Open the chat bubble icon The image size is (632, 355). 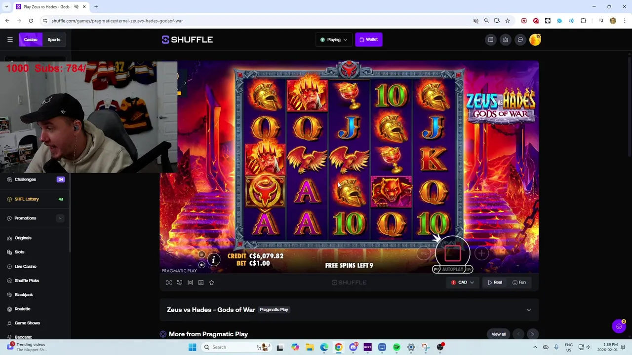[520, 39]
